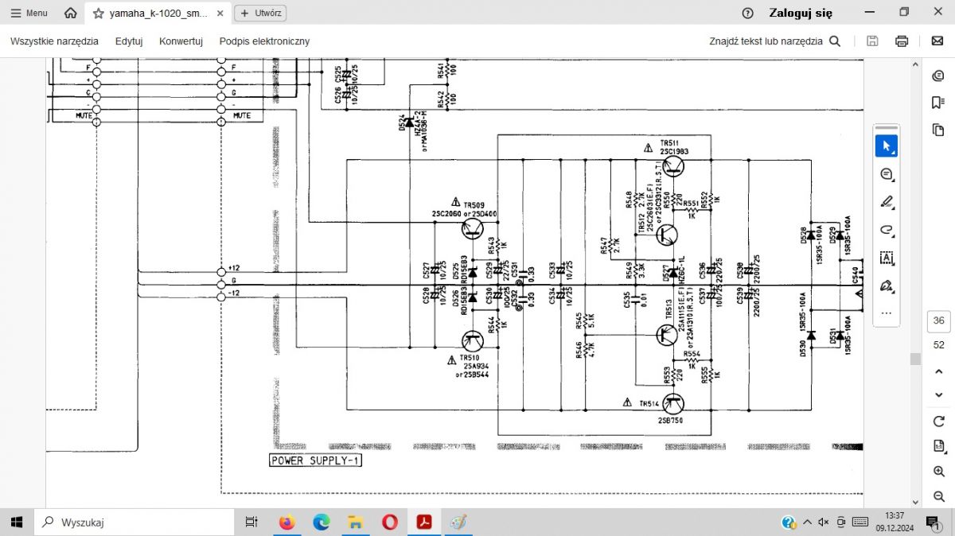The height and width of the screenshot is (536, 955).
Task: Open the page thumbnails panel icon
Action: tap(937, 130)
